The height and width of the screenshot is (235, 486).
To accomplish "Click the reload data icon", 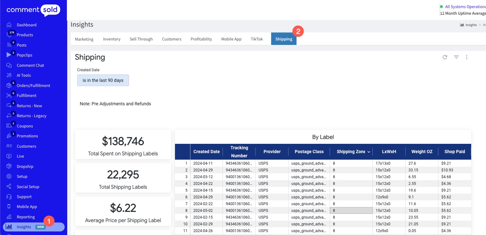I will tap(445, 57).
